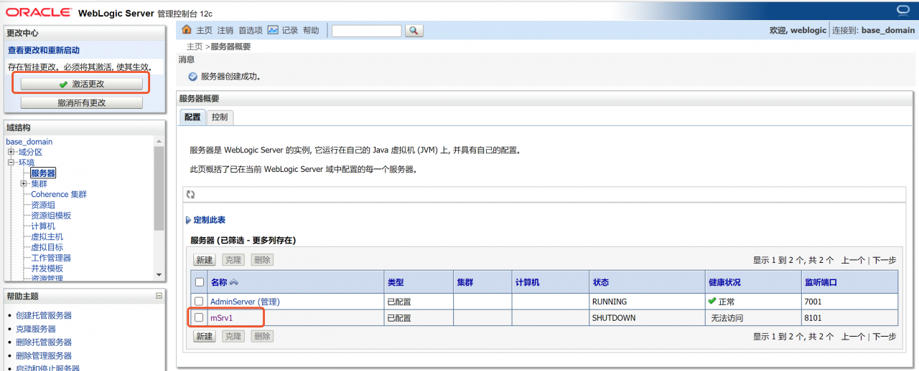Click the sort arrows icon beside 名称
This screenshot has width=919, height=371.
click(x=234, y=283)
